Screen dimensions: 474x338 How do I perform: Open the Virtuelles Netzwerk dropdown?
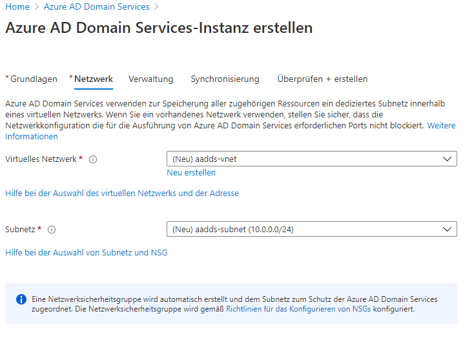[312, 159]
